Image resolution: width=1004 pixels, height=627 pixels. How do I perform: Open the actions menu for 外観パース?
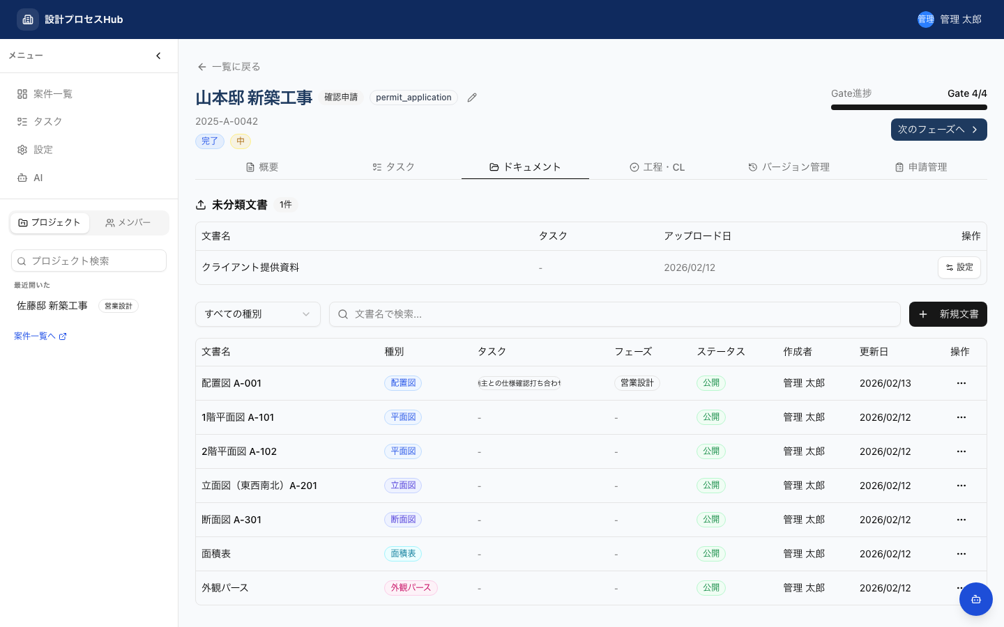[x=961, y=587]
